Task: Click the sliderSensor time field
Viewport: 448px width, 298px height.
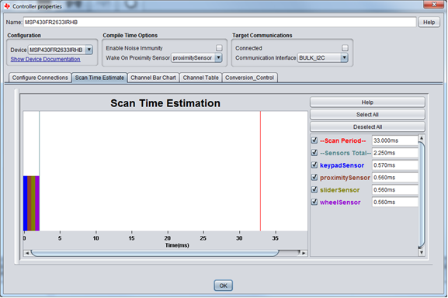Action: (x=394, y=189)
